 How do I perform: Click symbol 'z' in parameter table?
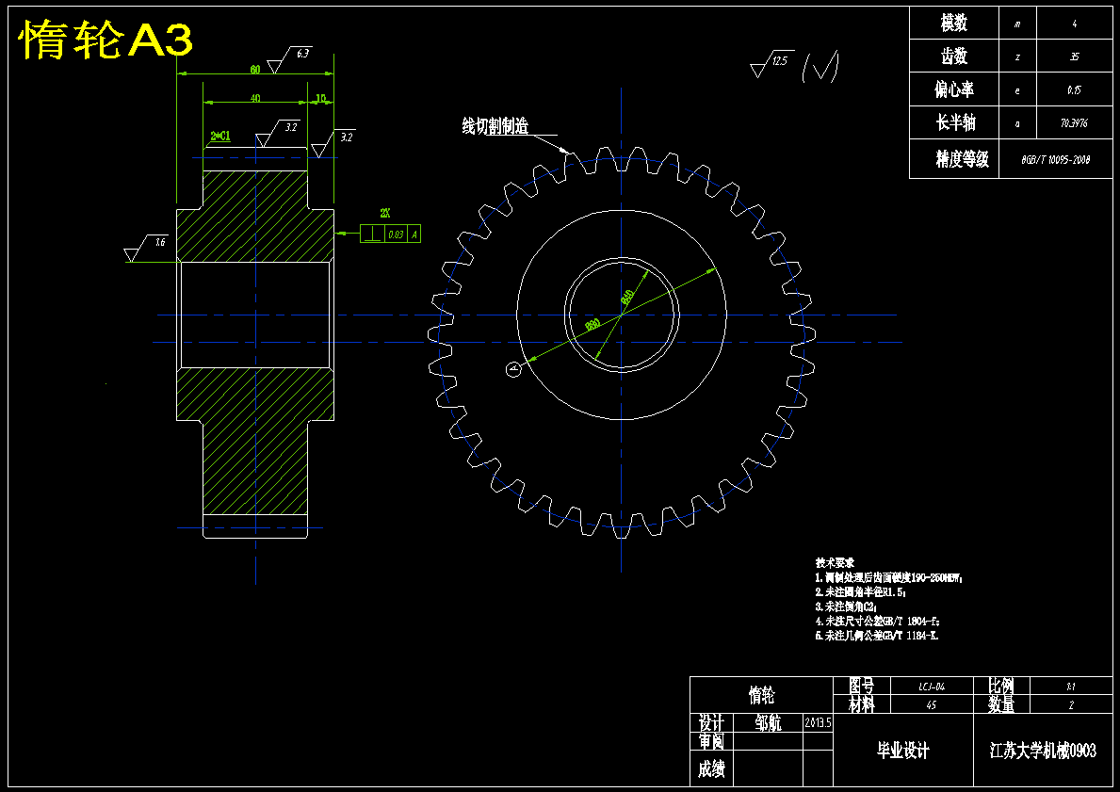(1017, 57)
